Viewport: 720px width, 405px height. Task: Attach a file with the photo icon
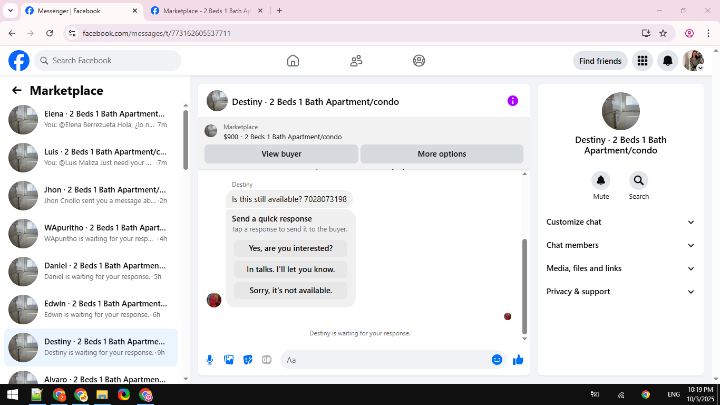[229, 360]
